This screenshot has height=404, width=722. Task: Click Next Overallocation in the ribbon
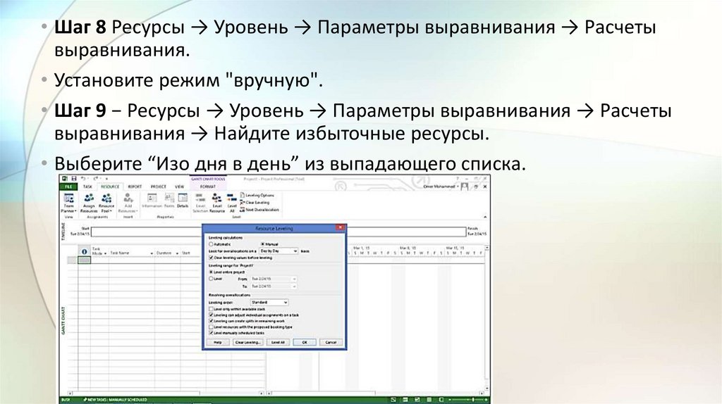[x=259, y=210]
